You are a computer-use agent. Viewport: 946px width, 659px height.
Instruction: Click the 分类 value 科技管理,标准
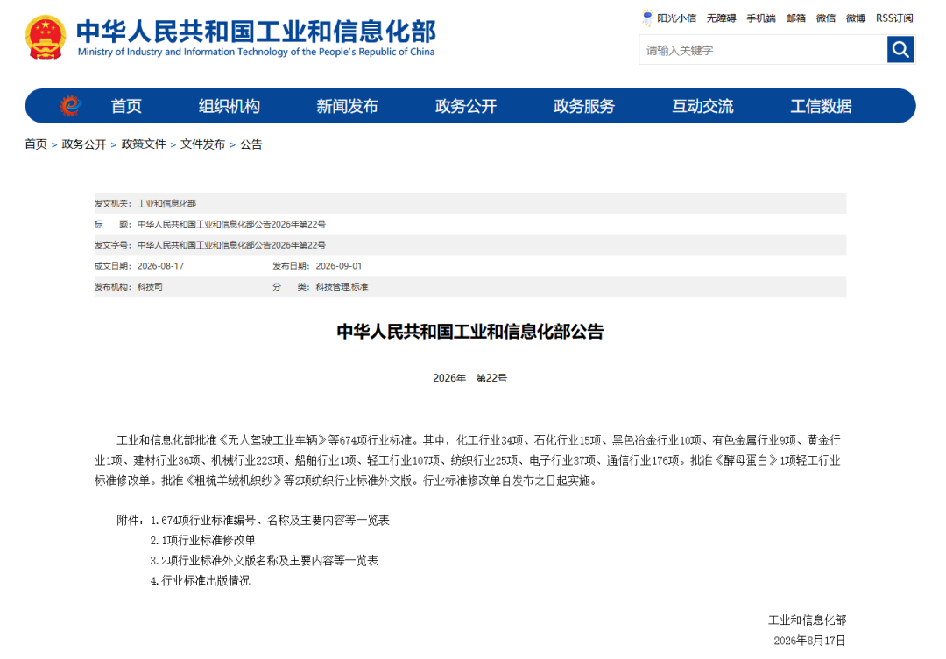point(342,287)
